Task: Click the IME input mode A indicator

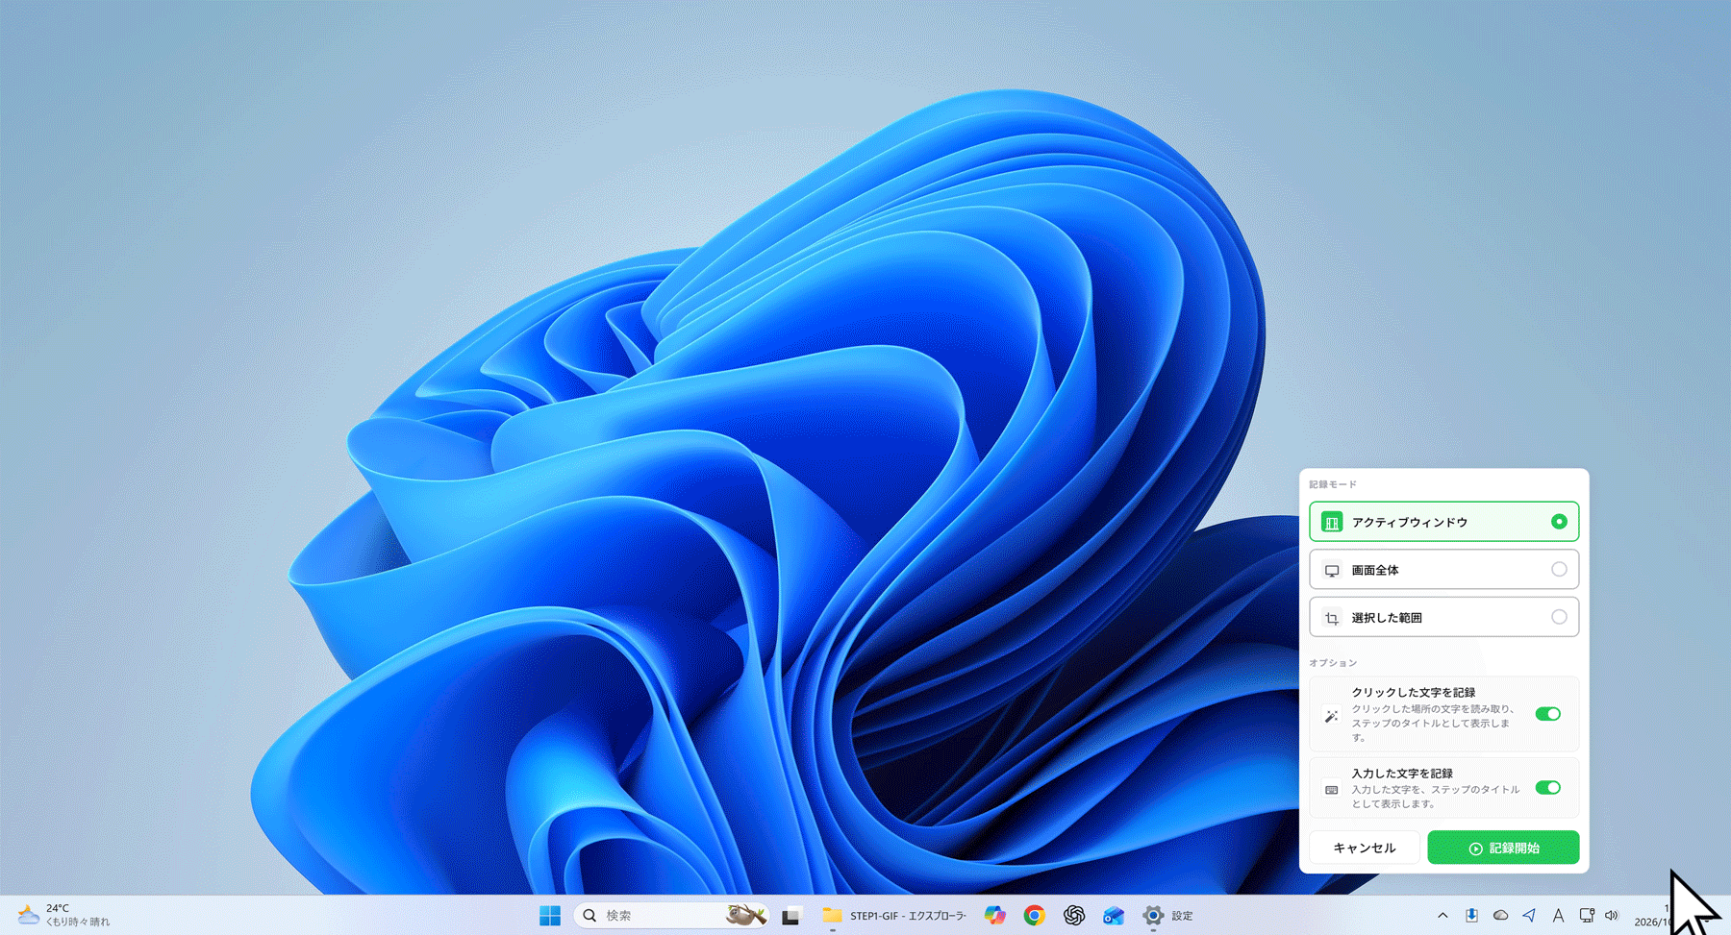Action: (1558, 916)
